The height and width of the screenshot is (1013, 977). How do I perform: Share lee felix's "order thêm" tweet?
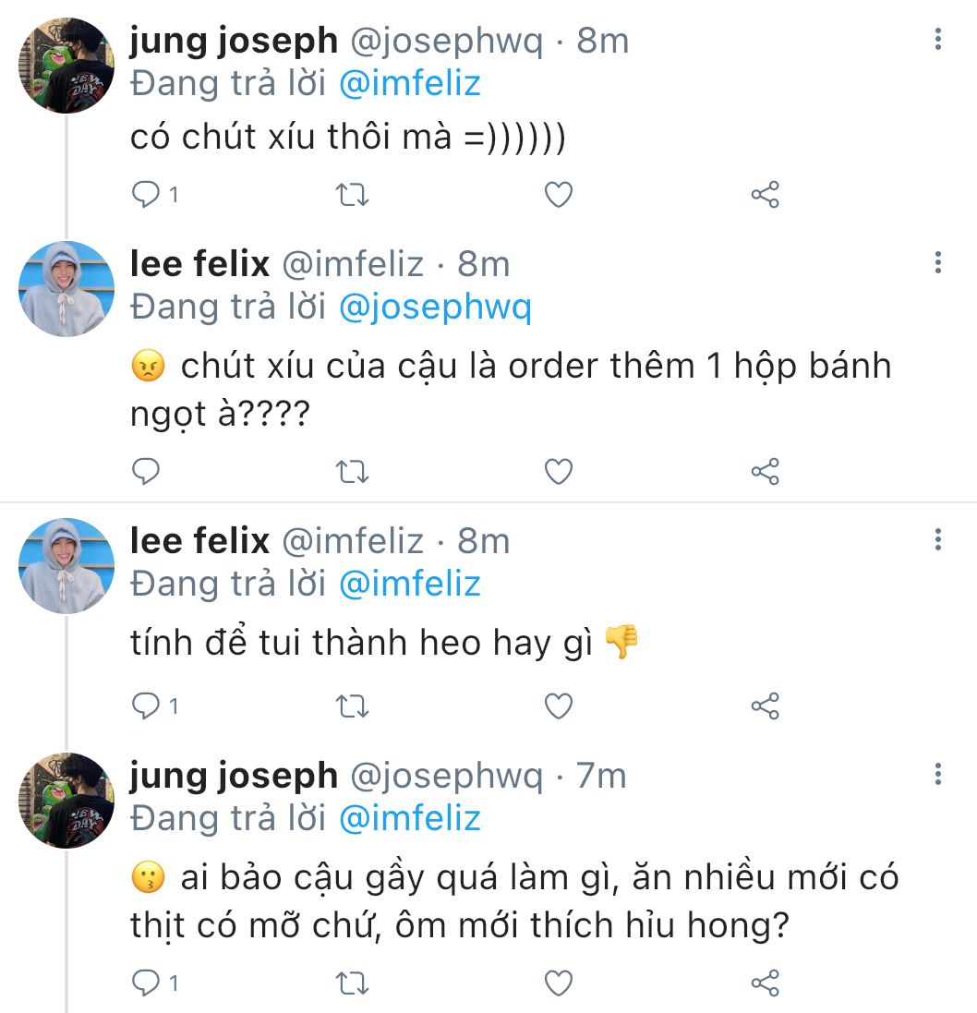[765, 472]
